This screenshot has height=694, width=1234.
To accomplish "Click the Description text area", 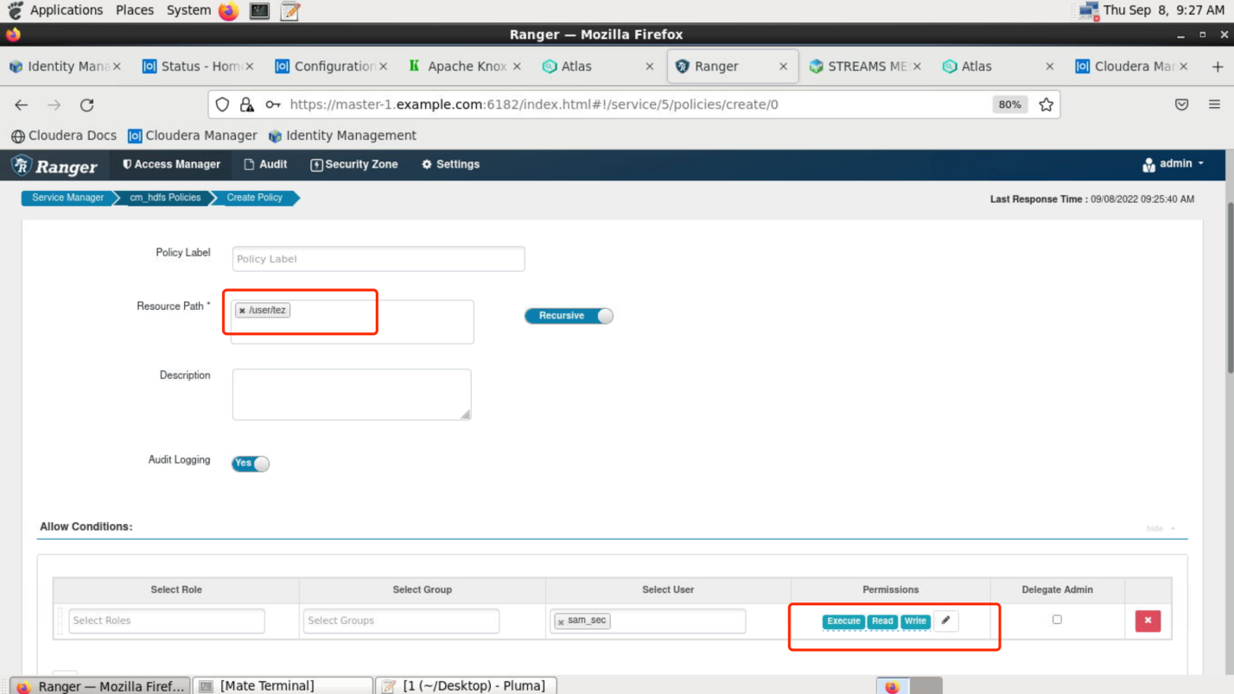I will pyautogui.click(x=352, y=394).
